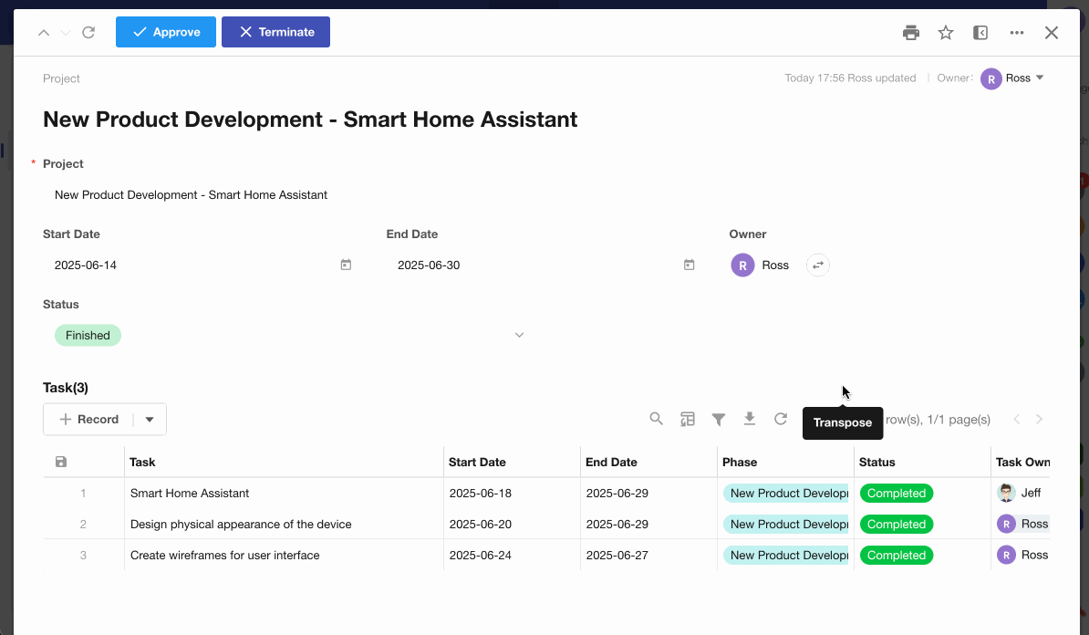Download task records via export icon
Viewport: 1089px width, 635px height.
click(x=750, y=419)
